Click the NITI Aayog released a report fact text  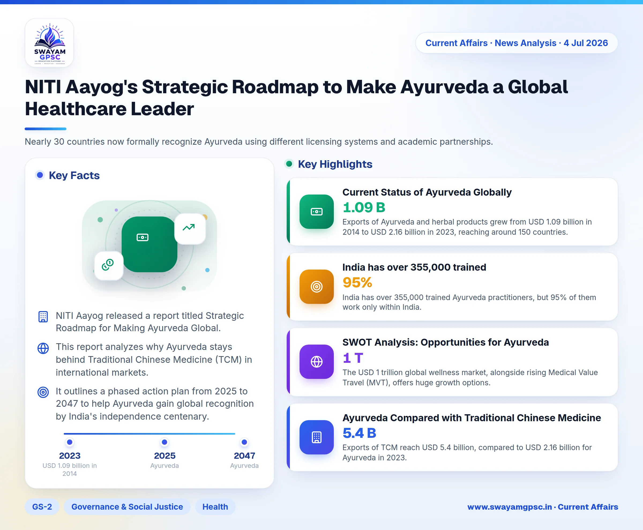click(149, 322)
